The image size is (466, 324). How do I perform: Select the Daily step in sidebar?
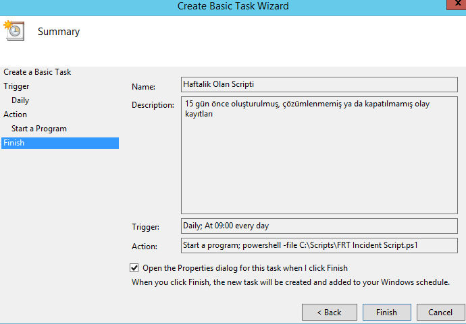point(20,100)
